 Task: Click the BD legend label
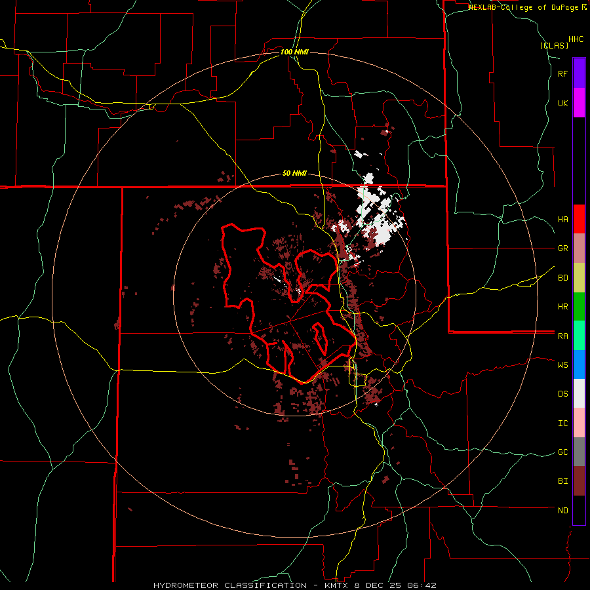pyautogui.click(x=563, y=278)
